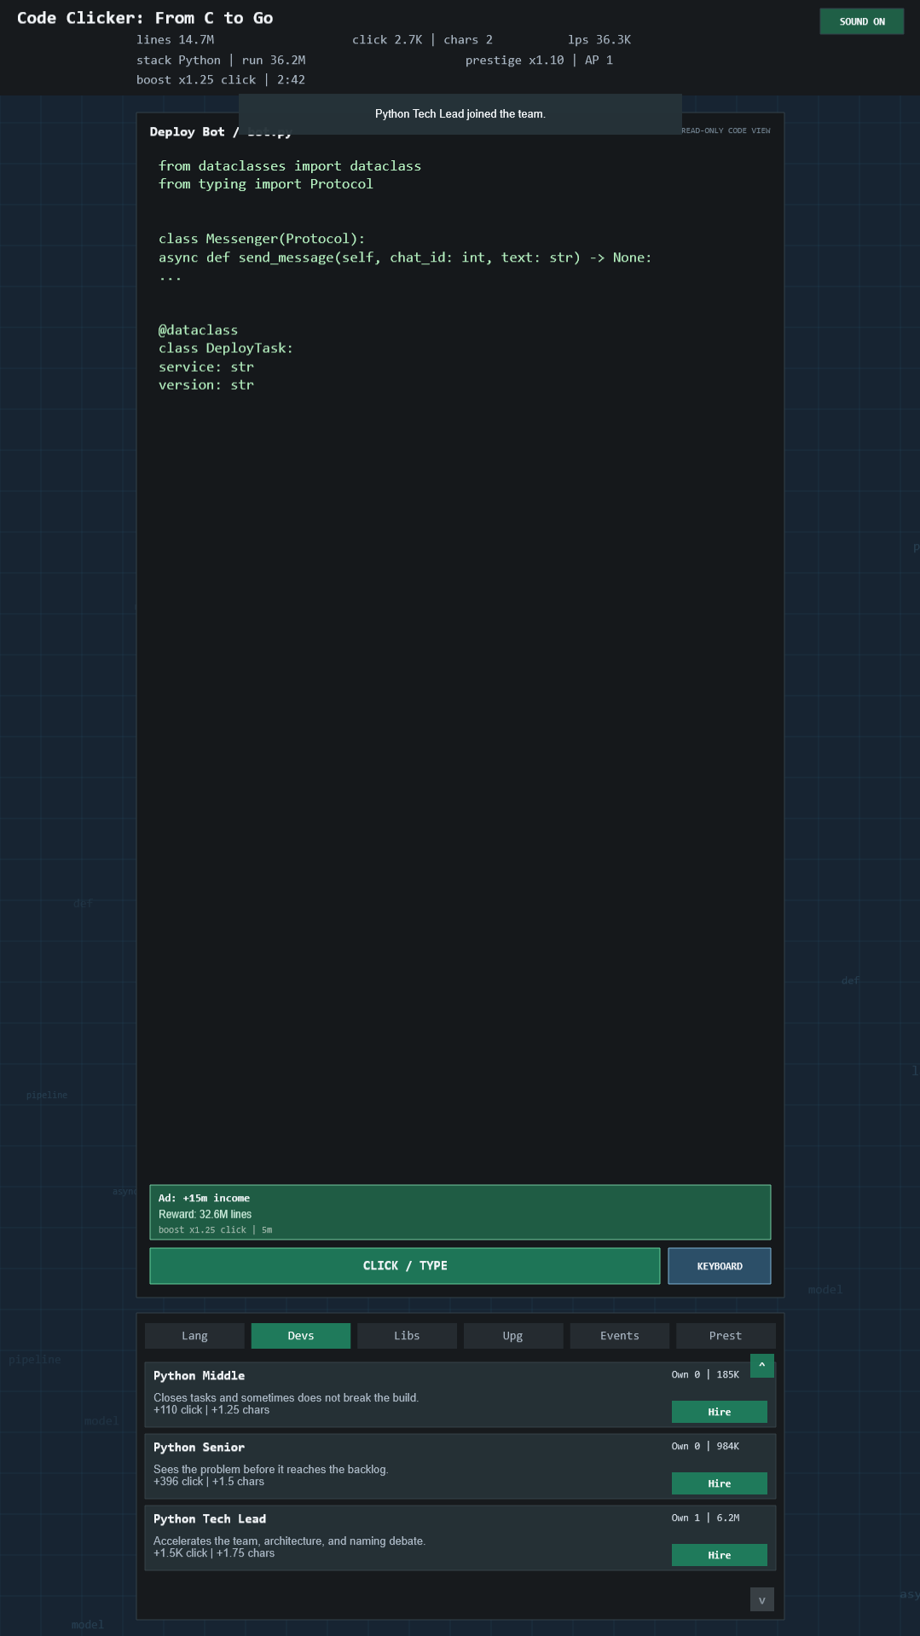Click the 'click 2.7K | chars 2' stat
The width and height of the screenshot is (920, 1636).
pos(423,40)
